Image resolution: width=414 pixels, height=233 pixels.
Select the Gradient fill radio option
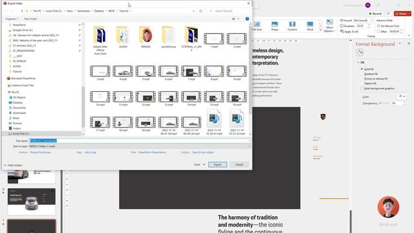coord(362,74)
